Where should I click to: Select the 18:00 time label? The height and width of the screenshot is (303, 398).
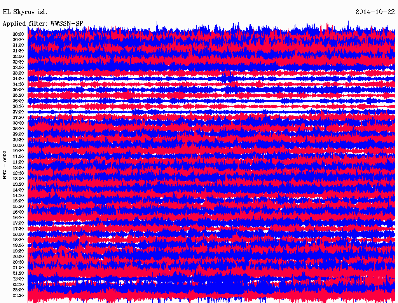18,235
